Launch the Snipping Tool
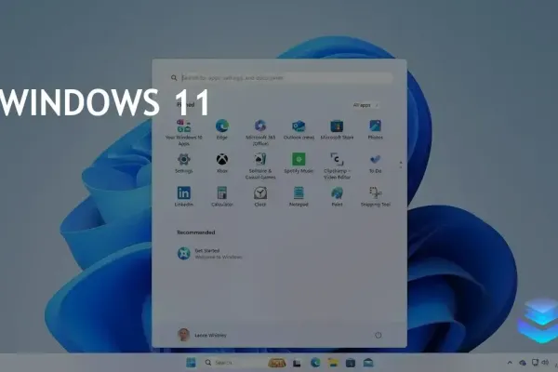558x372 pixels. click(376, 196)
